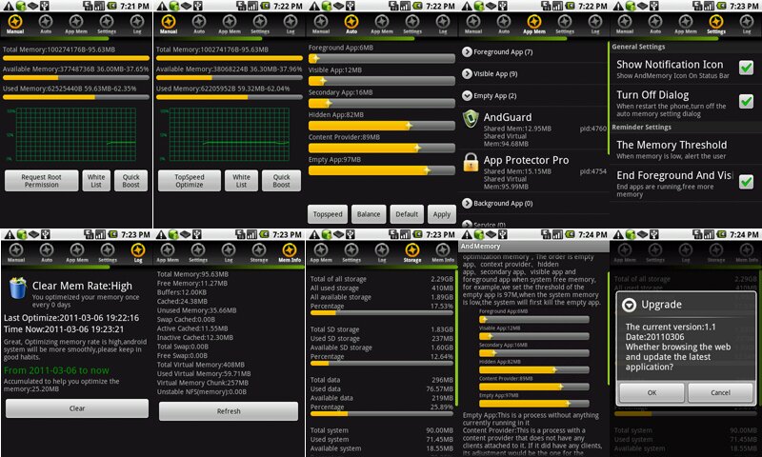This screenshot has height=457, width=762.
Task: Open Mem Info tab on Total SD storage screen
Action: 443,253
